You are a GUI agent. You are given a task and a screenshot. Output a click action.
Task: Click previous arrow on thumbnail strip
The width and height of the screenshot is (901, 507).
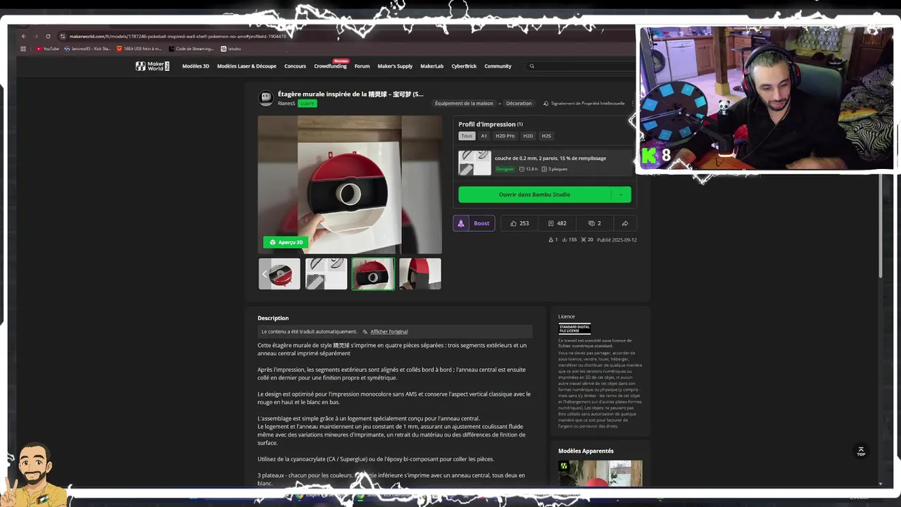(265, 274)
